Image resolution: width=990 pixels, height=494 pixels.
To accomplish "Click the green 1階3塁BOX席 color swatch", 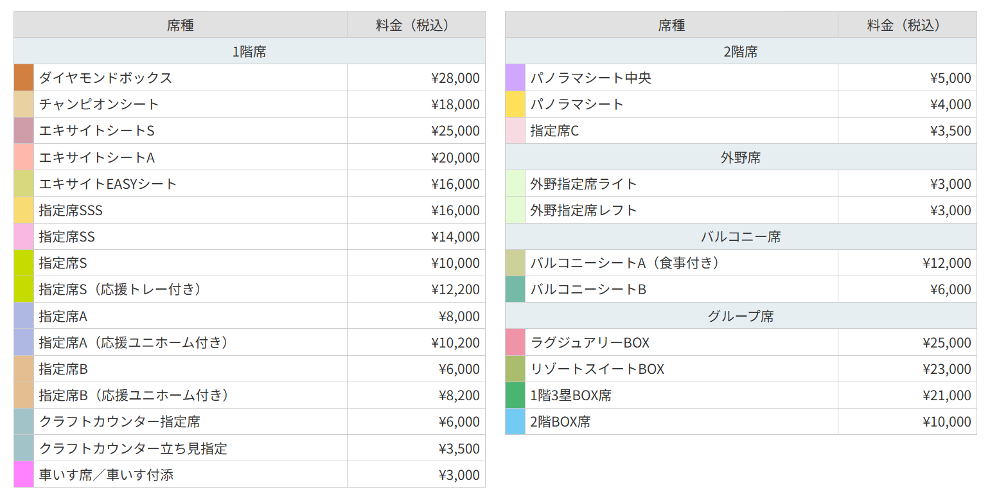I will (515, 395).
